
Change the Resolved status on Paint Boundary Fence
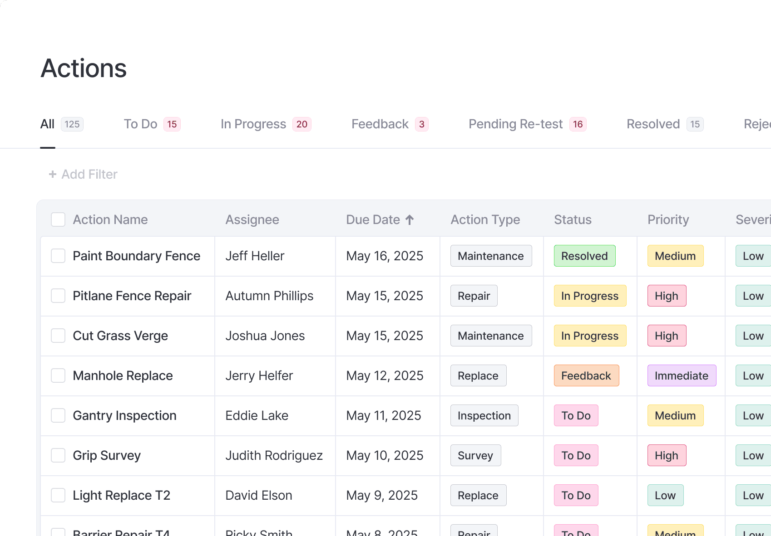click(x=584, y=256)
